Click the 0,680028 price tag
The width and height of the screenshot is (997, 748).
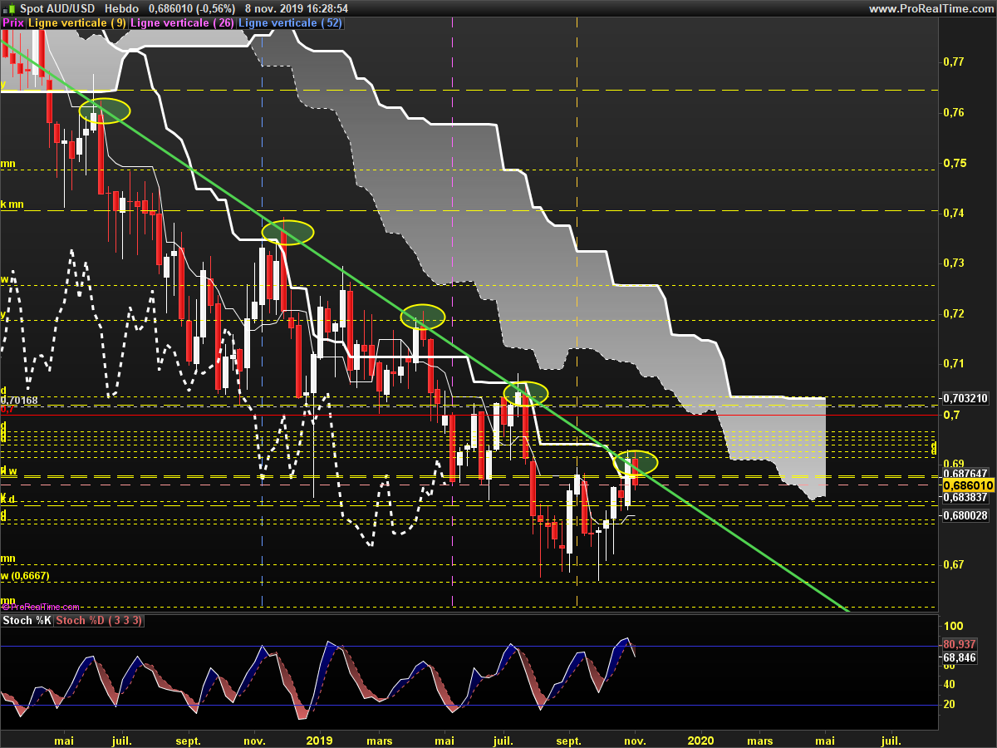(x=966, y=516)
